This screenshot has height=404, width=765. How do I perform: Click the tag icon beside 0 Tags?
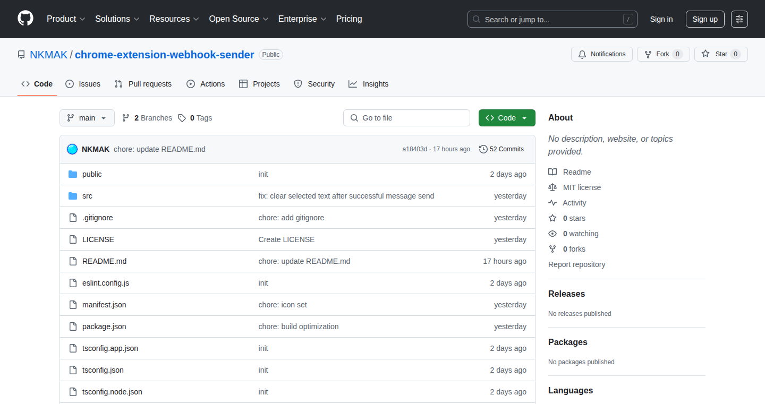(182, 118)
